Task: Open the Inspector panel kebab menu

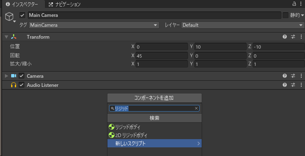Action: [x=301, y=4]
